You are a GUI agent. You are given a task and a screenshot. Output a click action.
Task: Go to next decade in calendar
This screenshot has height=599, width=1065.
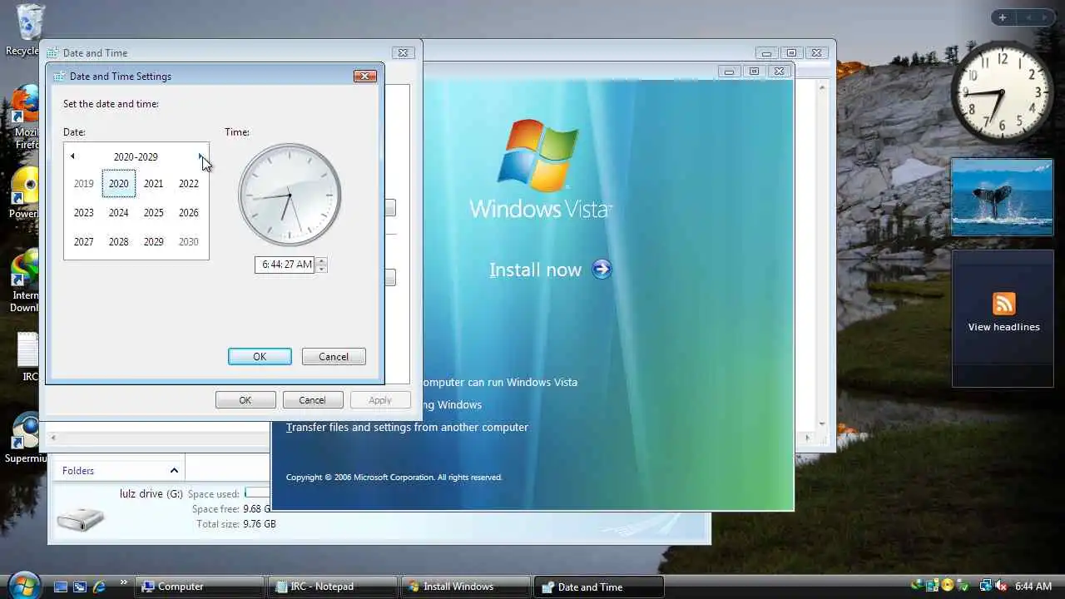coord(200,156)
